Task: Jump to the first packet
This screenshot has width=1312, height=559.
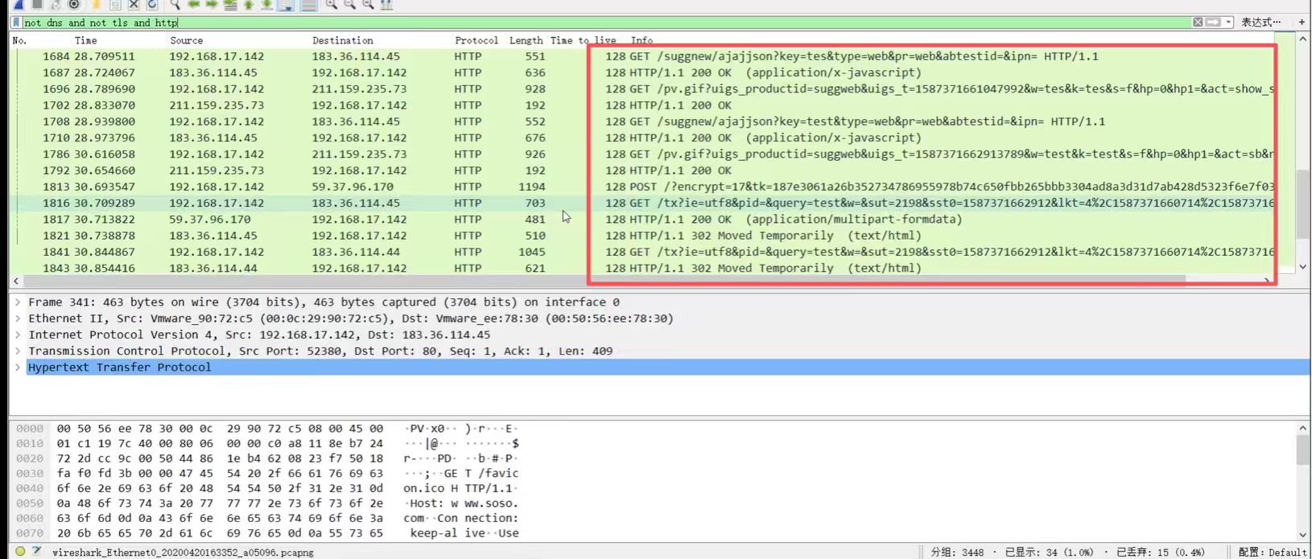Action: (249, 4)
